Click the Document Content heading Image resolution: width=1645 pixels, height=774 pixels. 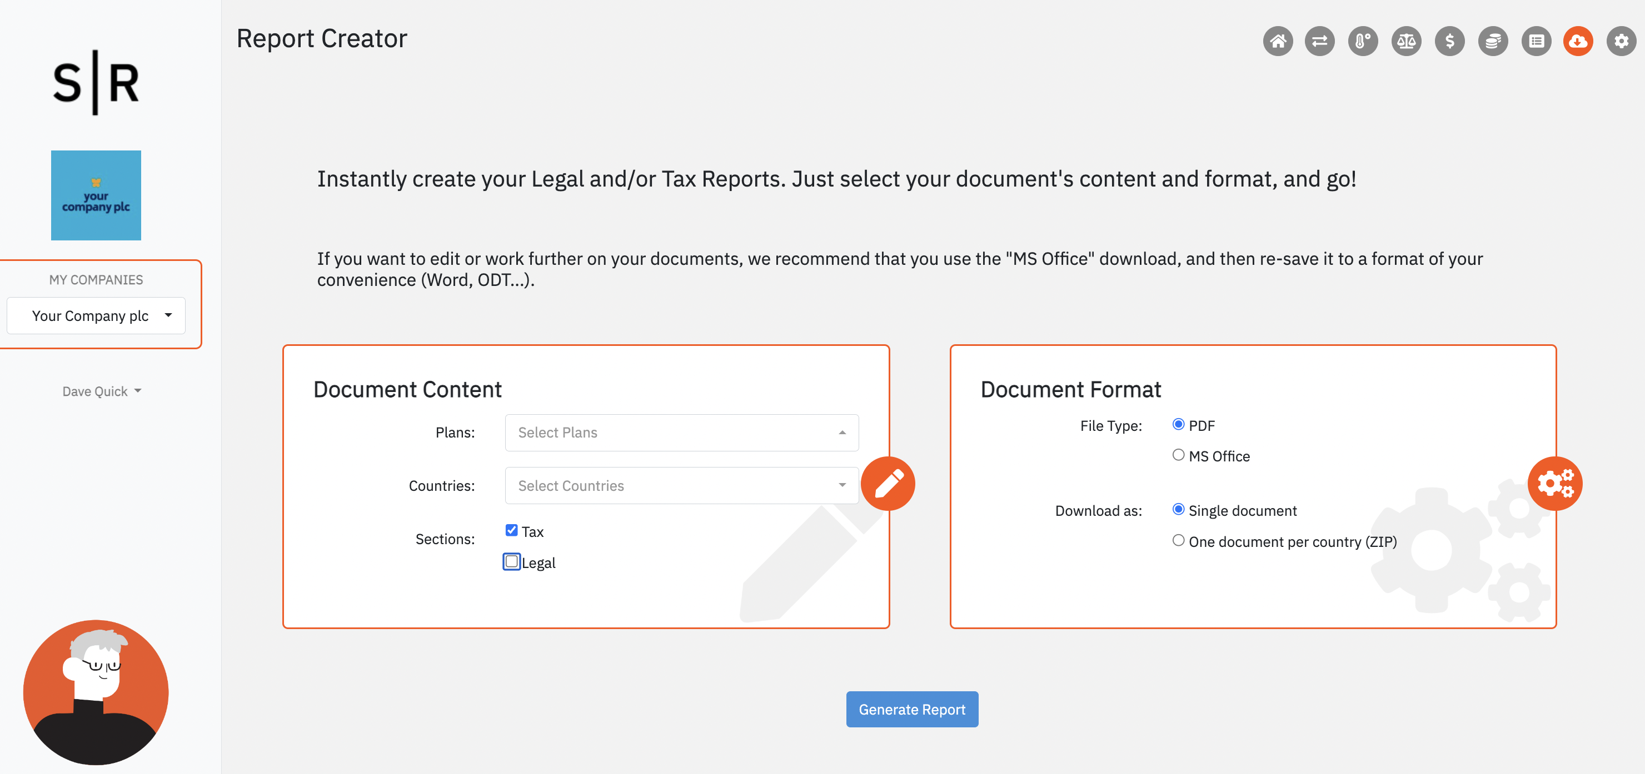point(407,389)
